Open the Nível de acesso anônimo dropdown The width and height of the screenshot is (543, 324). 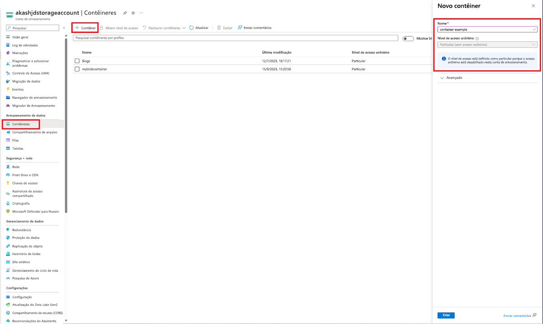pos(487,45)
